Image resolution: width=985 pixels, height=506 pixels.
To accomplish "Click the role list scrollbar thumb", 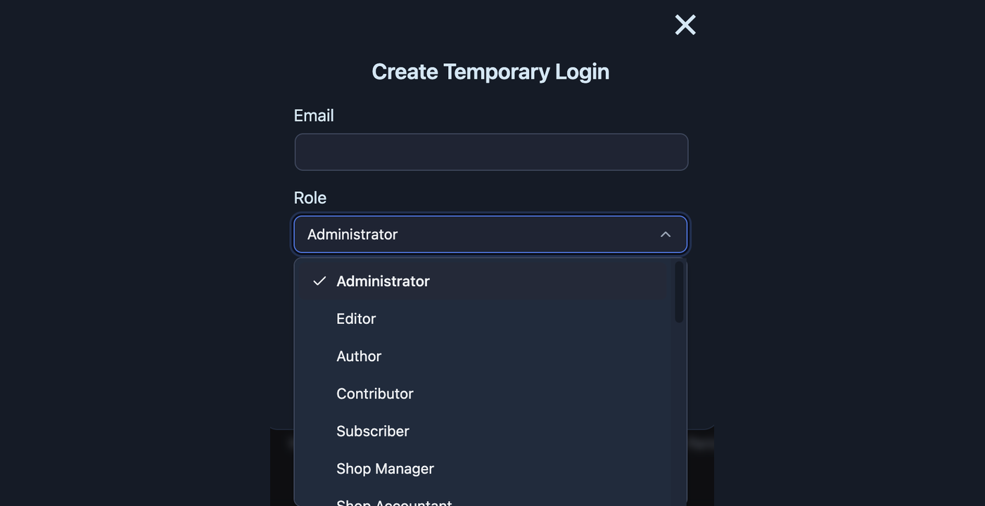I will pos(679,292).
